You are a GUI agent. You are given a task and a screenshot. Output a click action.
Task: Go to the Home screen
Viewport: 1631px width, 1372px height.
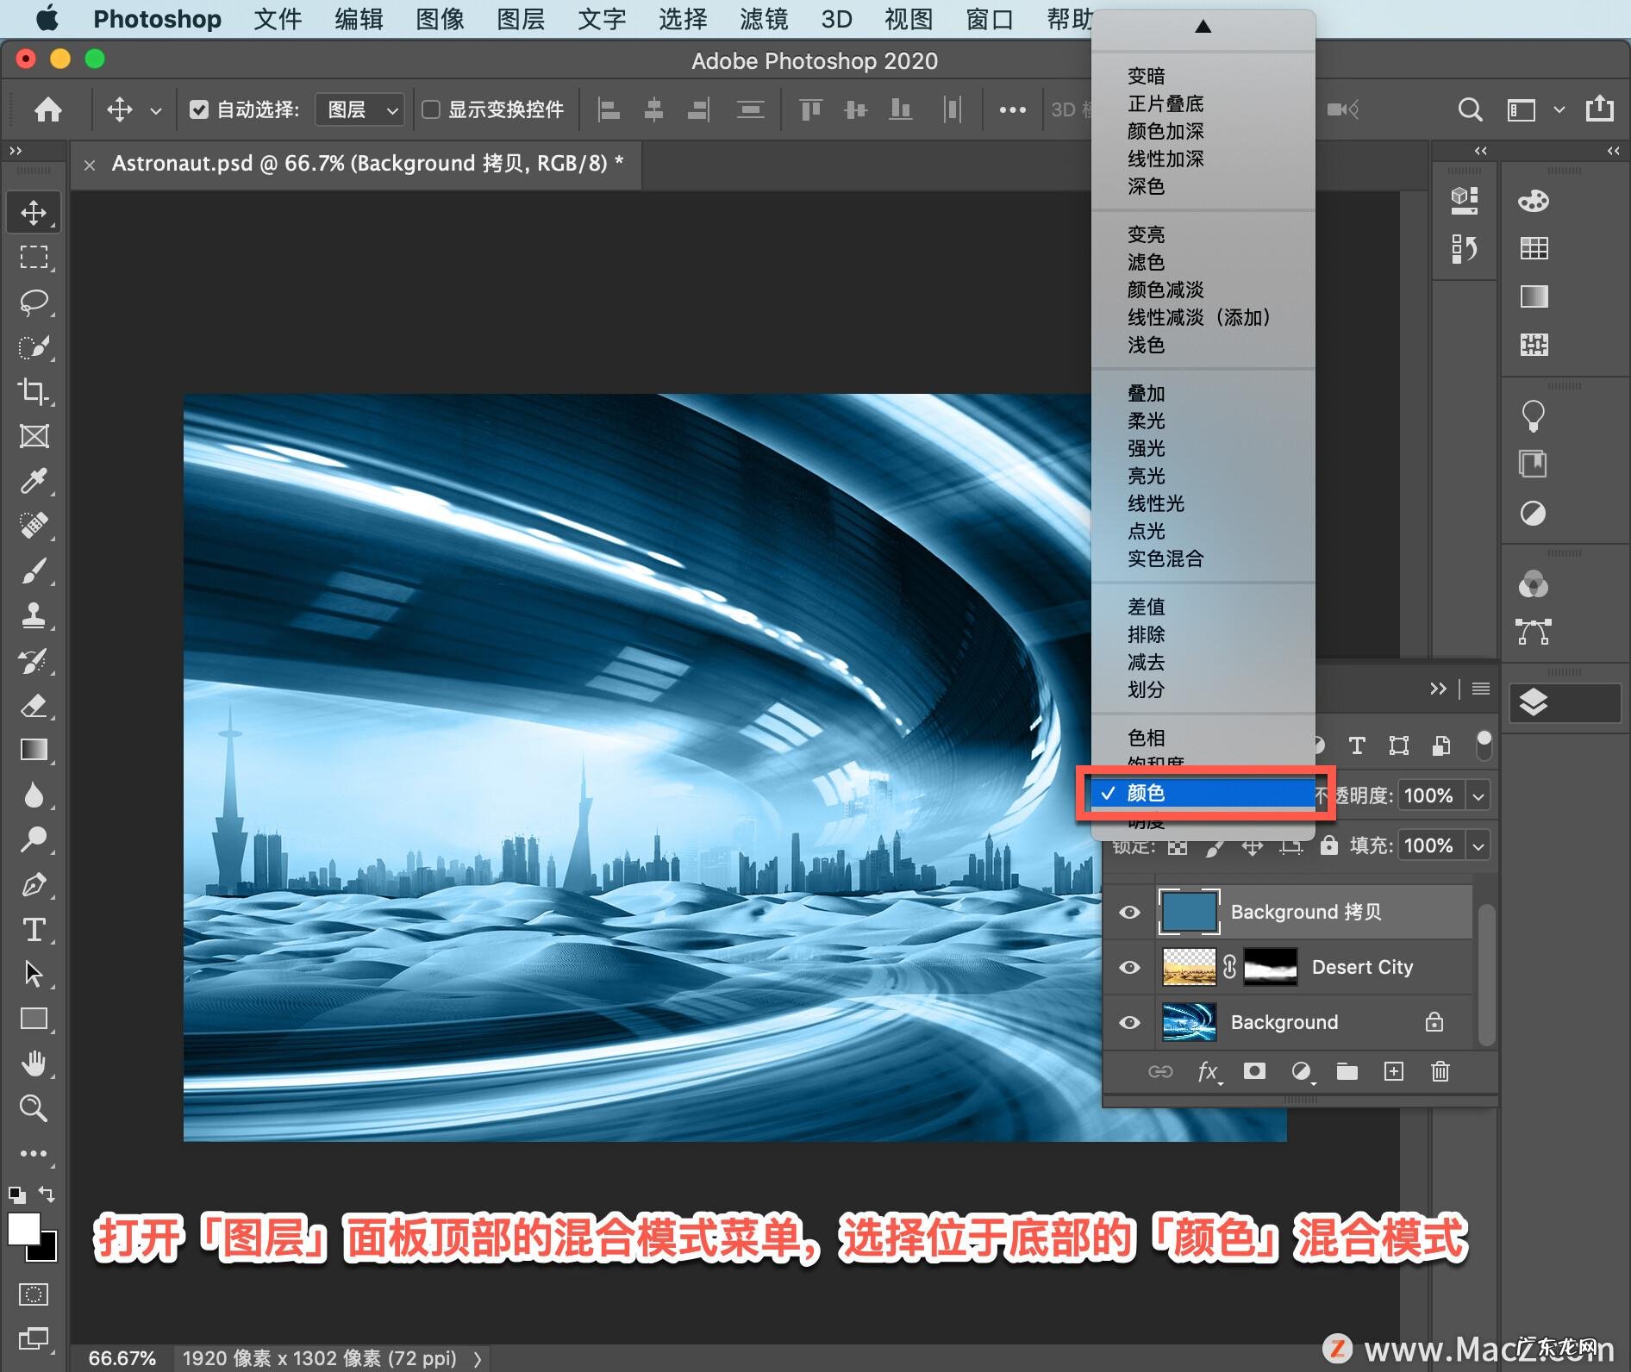tap(48, 109)
